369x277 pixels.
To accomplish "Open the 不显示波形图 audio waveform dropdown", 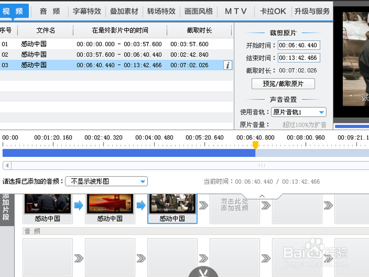I will tap(107, 181).
